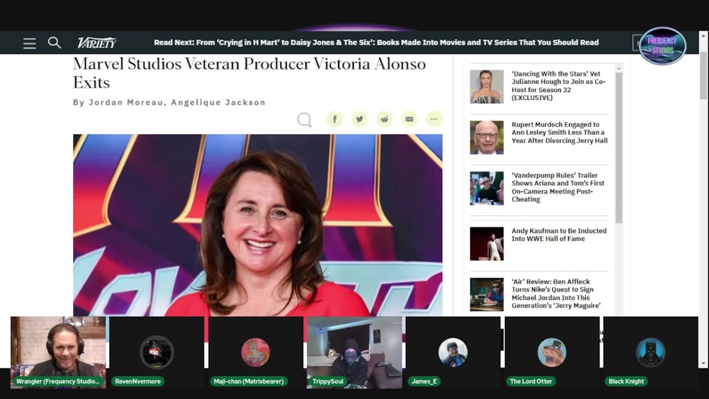Image resolution: width=709 pixels, height=399 pixels.
Task: Share the article on Facebook
Action: [x=335, y=119]
